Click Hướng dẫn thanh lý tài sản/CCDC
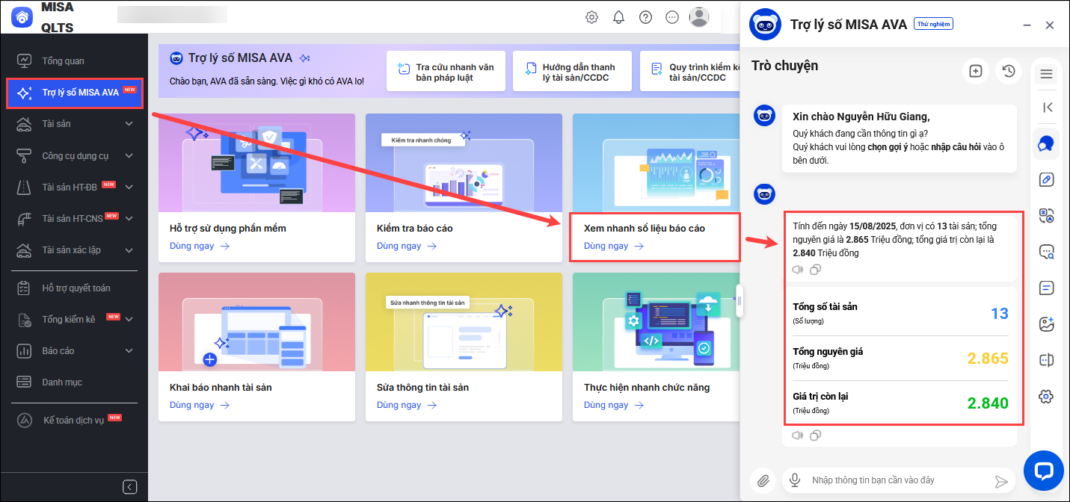 tap(572, 72)
